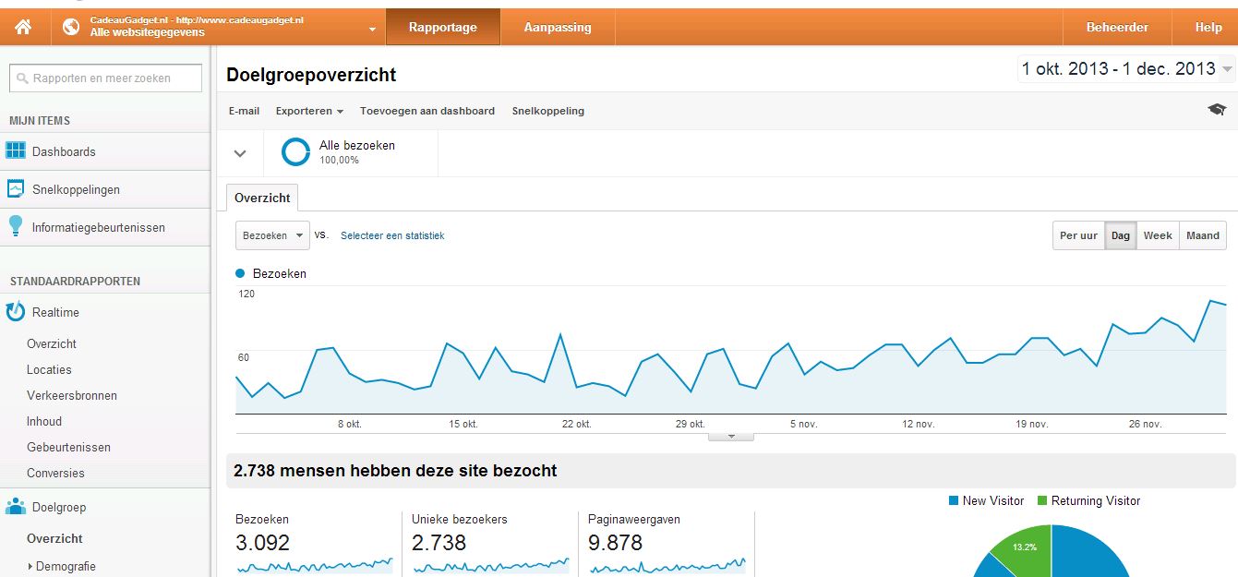Click the Returning Visitor green legend swatch
Viewport: 1238px width, 577px height.
[x=1042, y=500]
